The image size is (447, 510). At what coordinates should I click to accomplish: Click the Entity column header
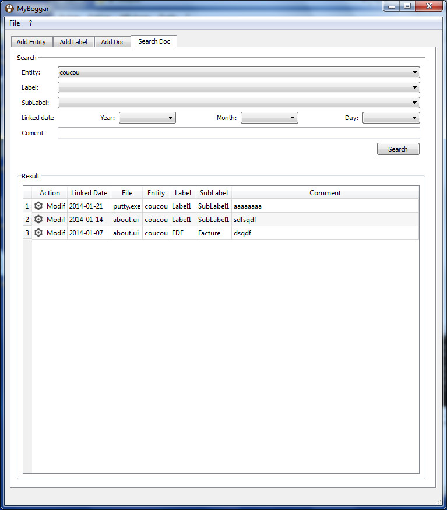[156, 192]
